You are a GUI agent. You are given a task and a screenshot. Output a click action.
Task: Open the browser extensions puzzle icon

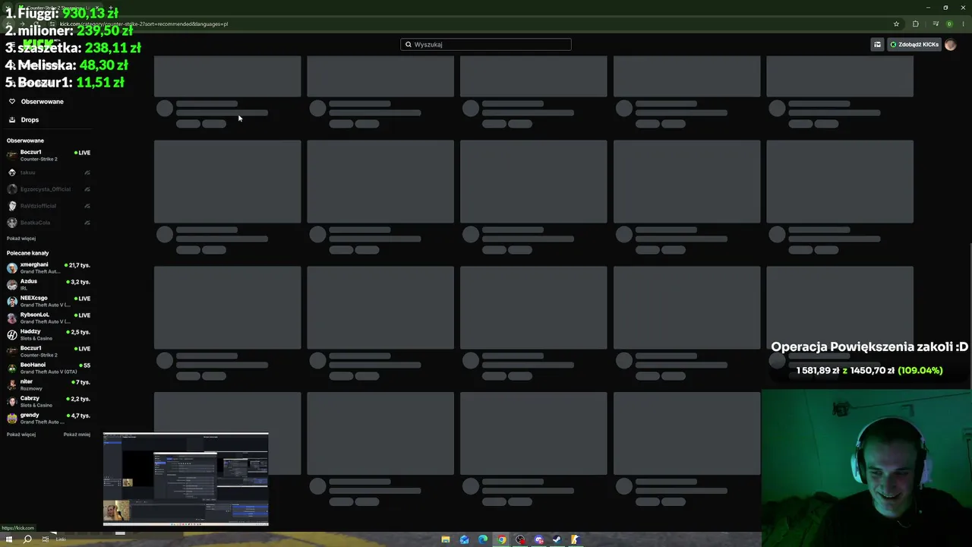pos(915,24)
